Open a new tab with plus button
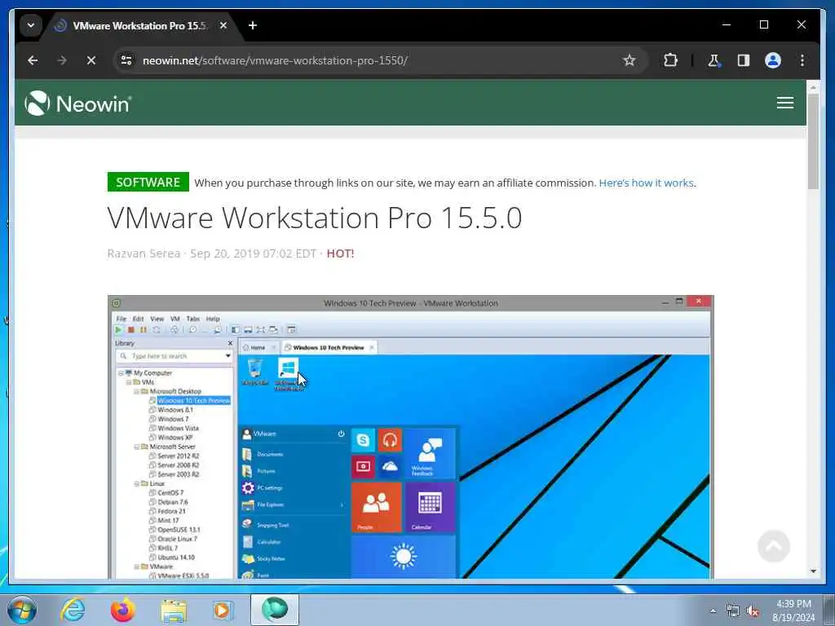 [x=253, y=25]
